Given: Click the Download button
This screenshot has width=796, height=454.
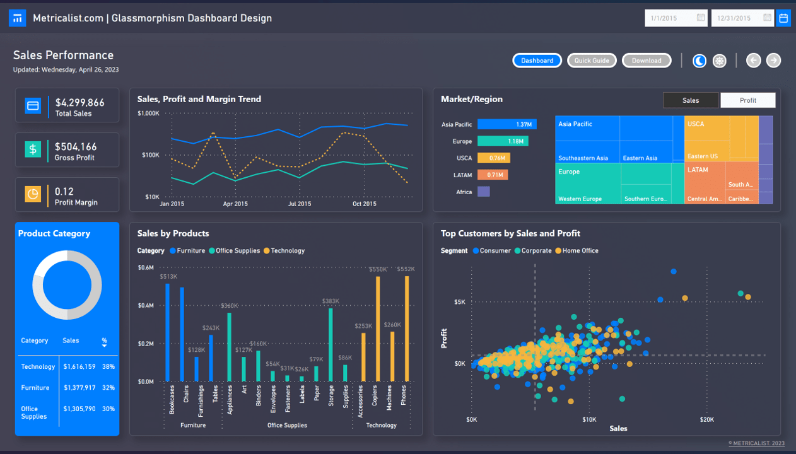Looking at the screenshot, I should pos(647,60).
